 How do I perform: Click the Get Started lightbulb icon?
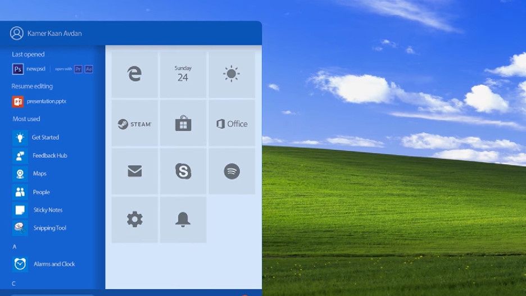pyautogui.click(x=20, y=138)
